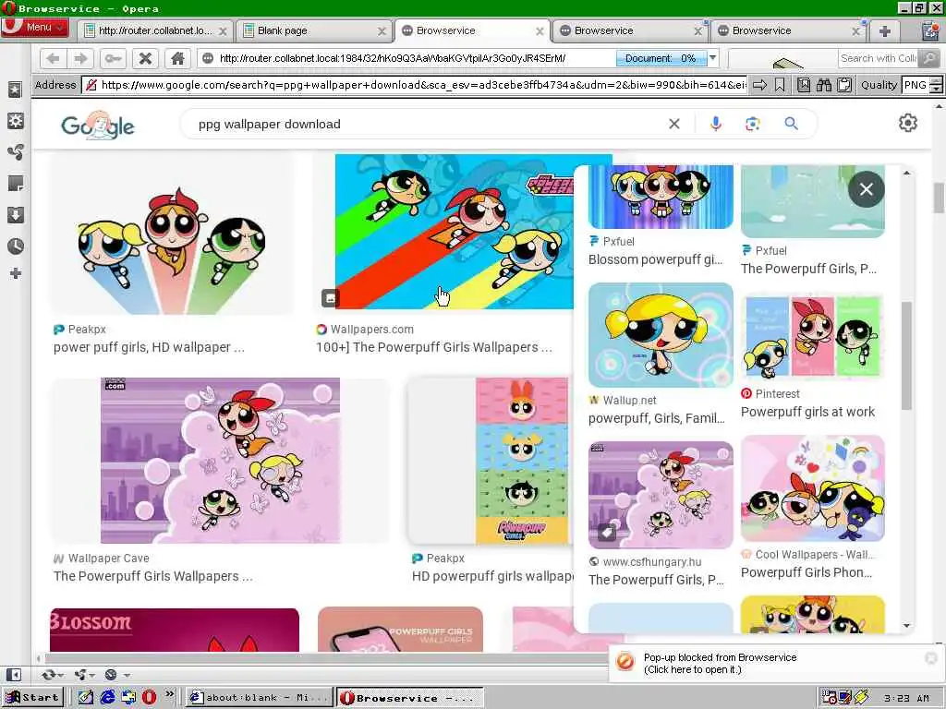
Task: Submit Google search with magnifier icon
Action: (x=791, y=125)
